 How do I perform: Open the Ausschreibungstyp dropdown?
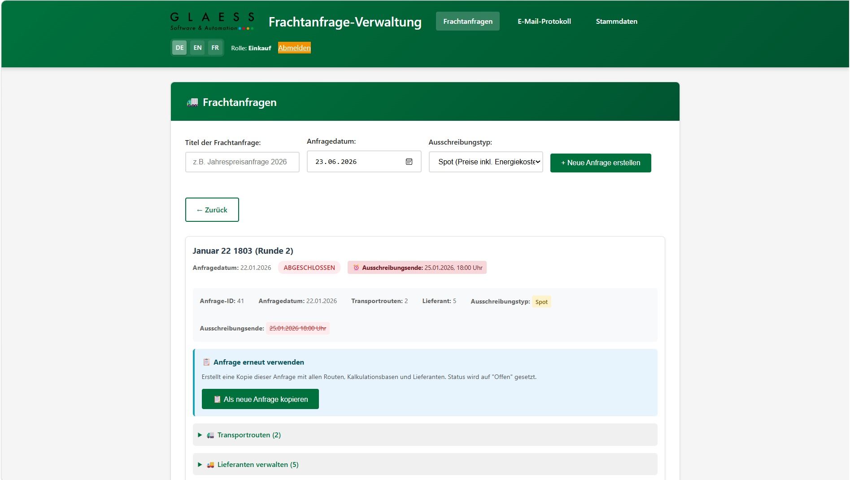click(486, 162)
